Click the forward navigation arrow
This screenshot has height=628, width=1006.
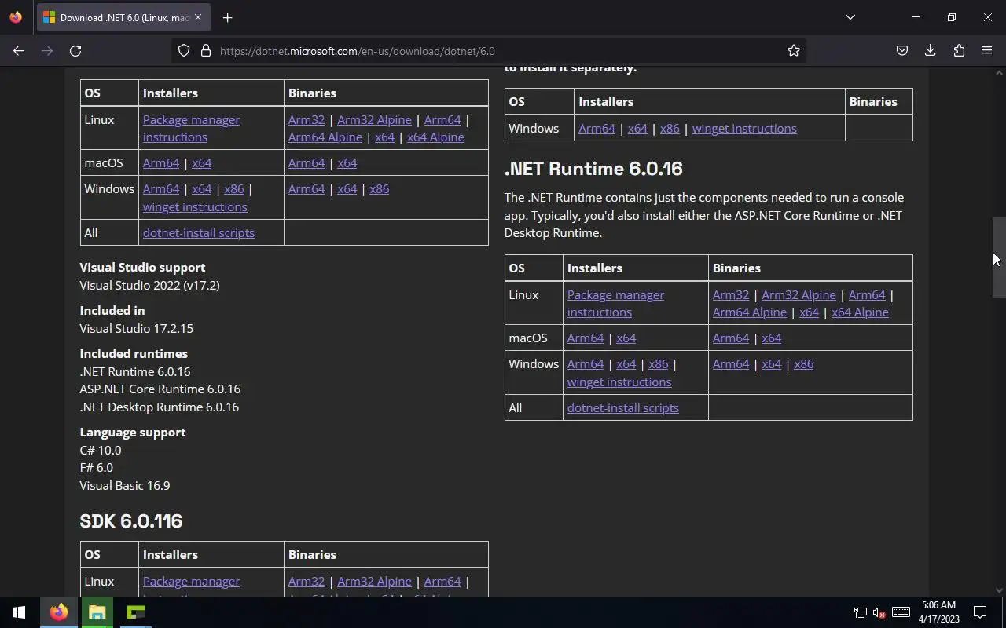coord(47,50)
